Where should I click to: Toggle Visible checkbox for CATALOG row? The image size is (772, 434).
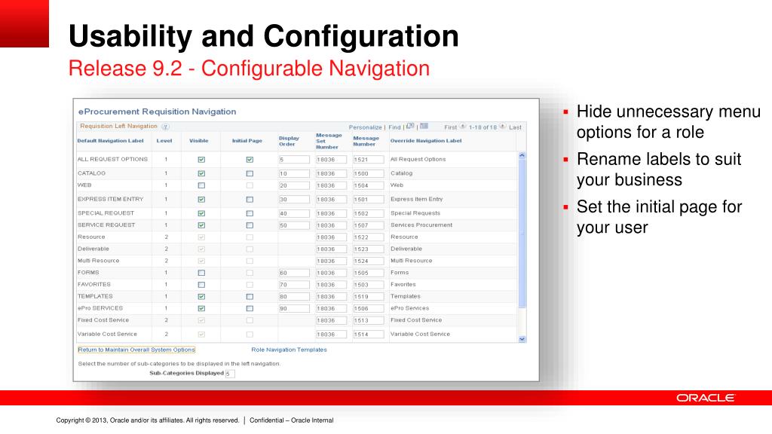tap(201, 173)
